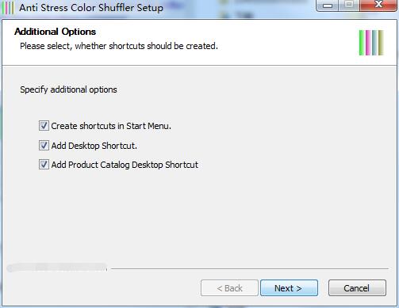This screenshot has height=308, width=399.
Task: Click the green stripe in header logo
Action: [x=362, y=43]
